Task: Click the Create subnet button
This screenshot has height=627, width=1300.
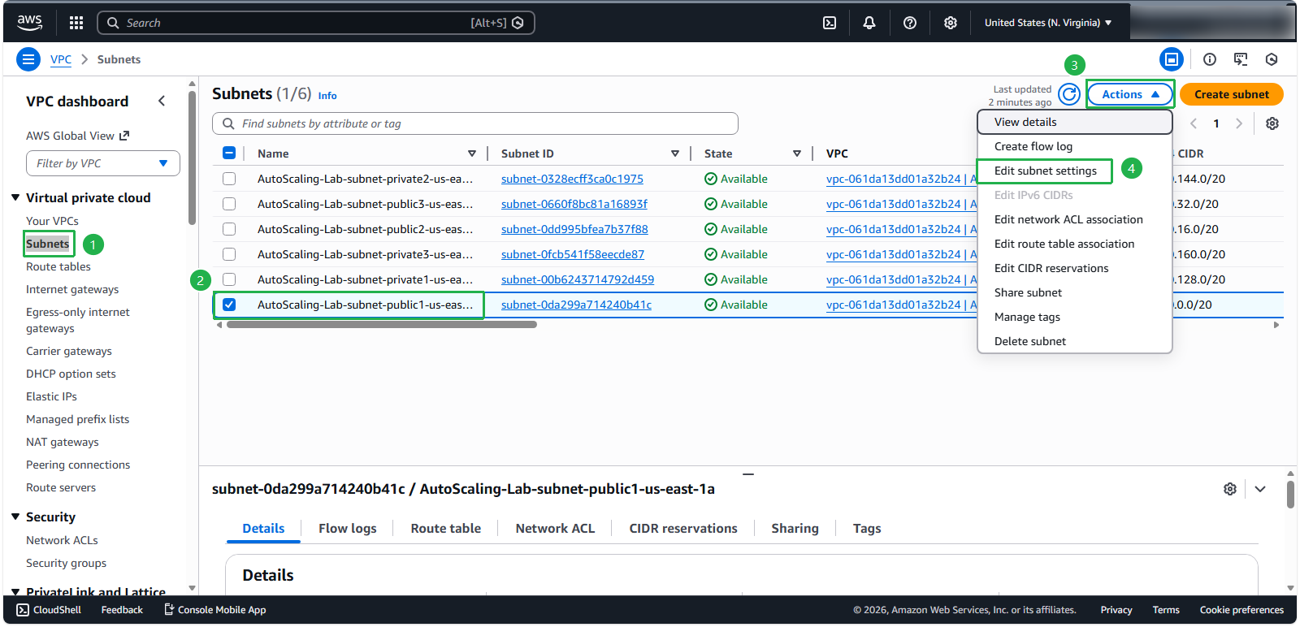Action: tap(1232, 94)
